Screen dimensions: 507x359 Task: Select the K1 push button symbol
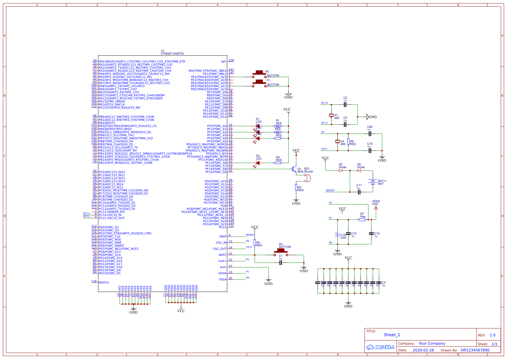259,83
